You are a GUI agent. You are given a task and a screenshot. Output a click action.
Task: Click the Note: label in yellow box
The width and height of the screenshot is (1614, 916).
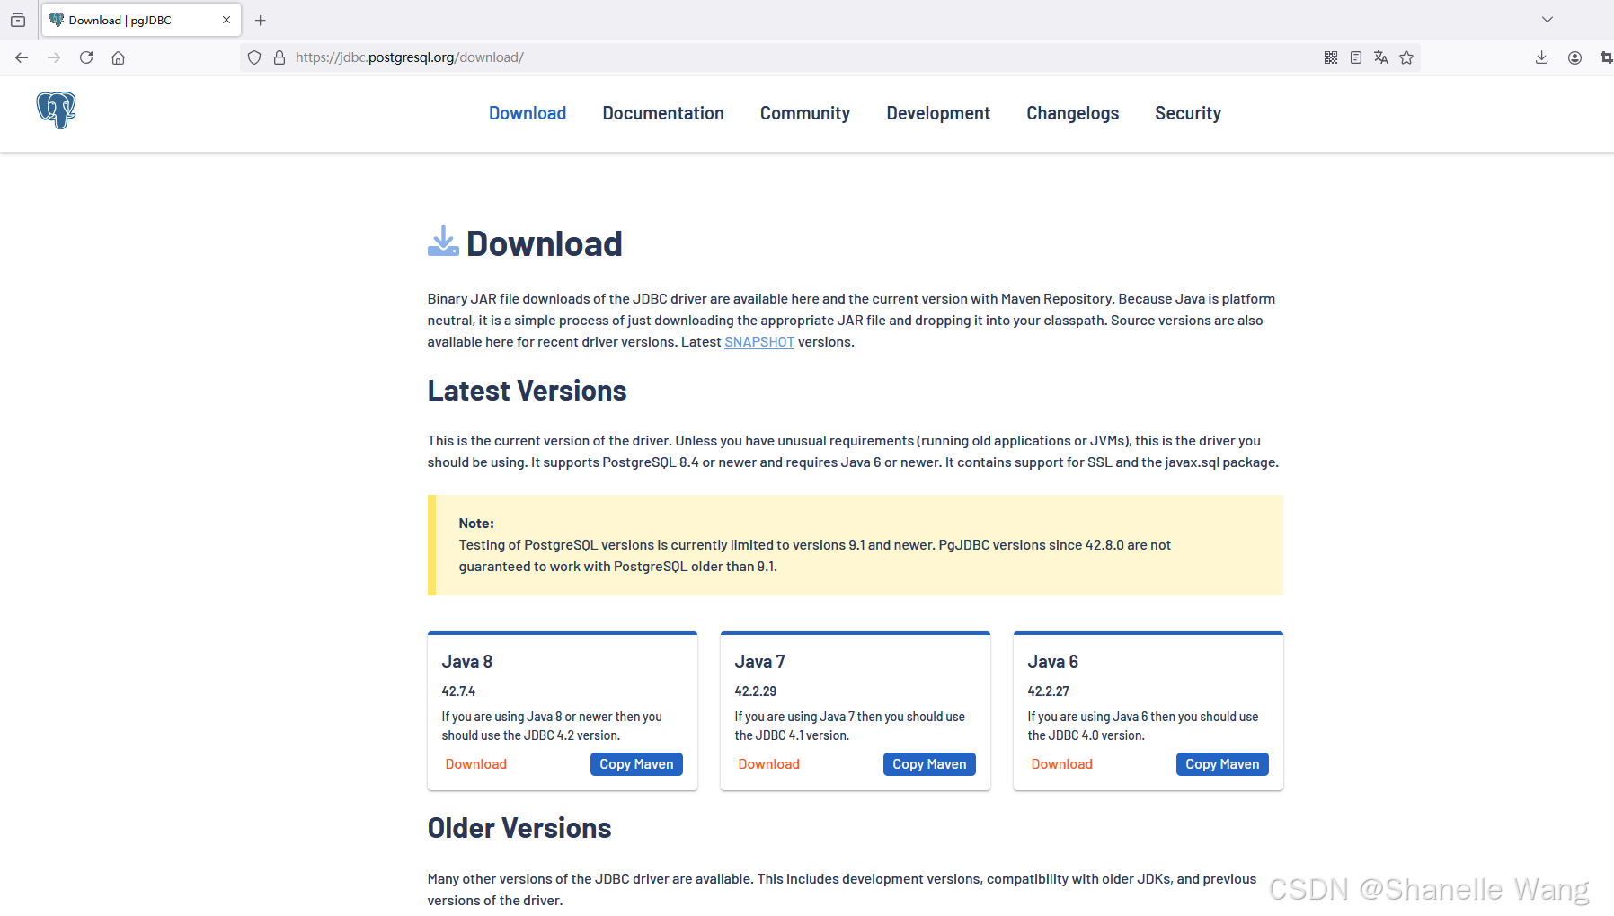[476, 524]
